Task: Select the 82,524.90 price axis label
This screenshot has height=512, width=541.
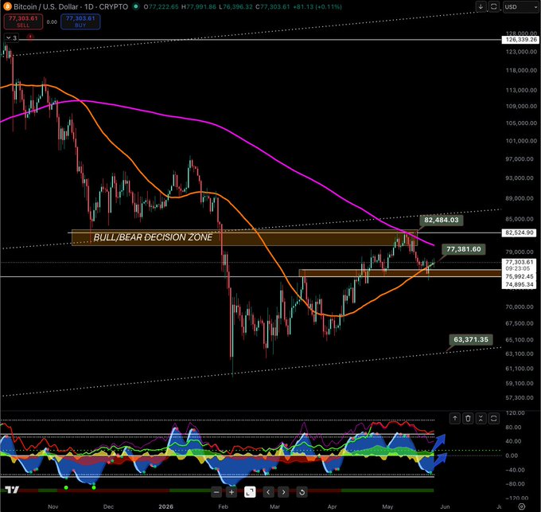Action: click(520, 233)
